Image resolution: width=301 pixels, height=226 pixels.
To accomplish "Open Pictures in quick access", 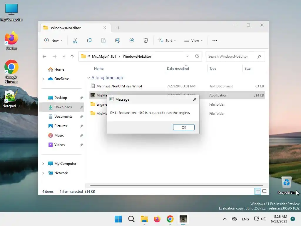I will (x=61, y=126).
